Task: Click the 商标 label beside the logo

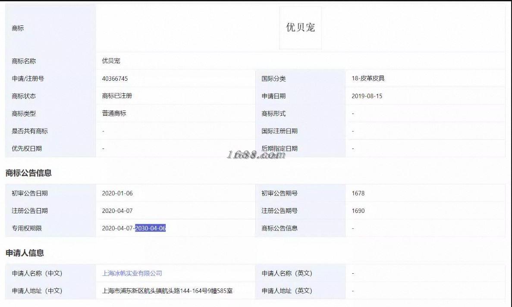Action: [x=18, y=28]
